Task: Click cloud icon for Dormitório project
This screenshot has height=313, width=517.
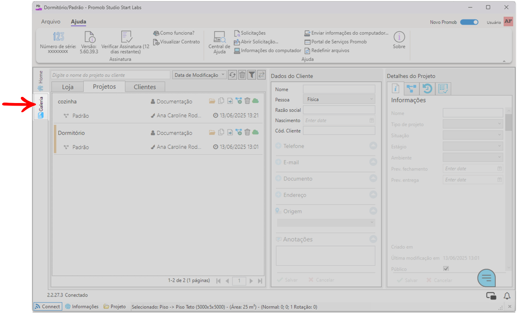Action: coord(255,132)
